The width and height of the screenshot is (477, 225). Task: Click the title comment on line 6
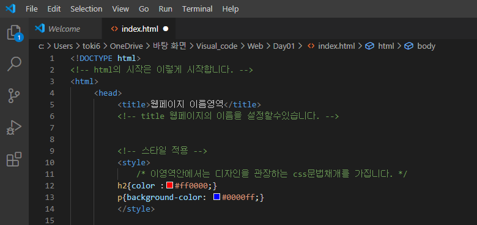click(x=228, y=116)
